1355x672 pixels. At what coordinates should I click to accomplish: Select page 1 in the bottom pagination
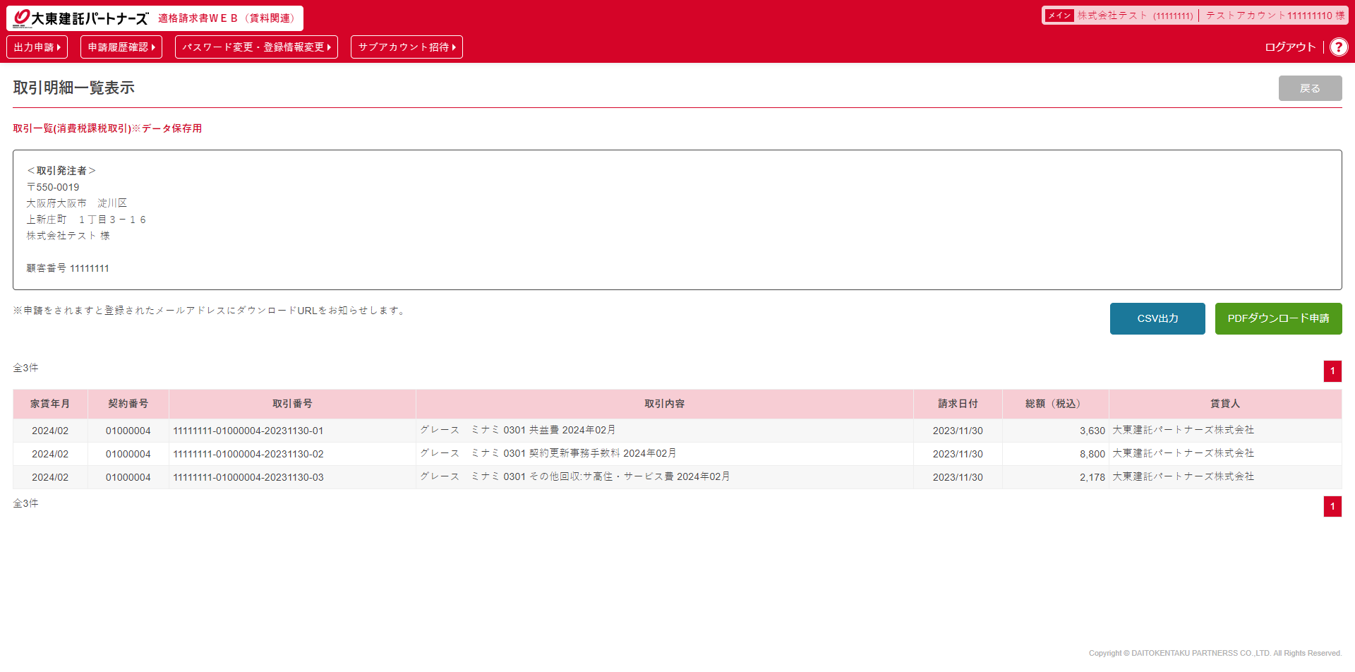click(1332, 506)
